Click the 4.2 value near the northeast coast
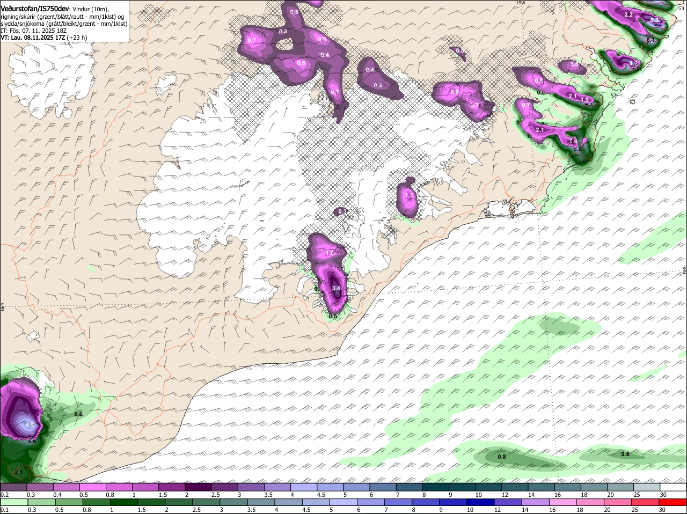687x514 pixels. [x=633, y=64]
